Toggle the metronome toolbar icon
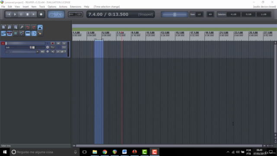 (40, 27)
